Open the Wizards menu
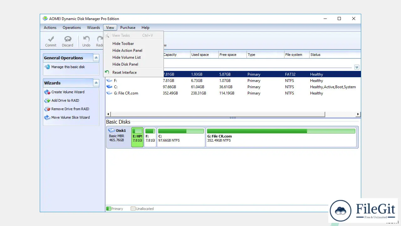 (x=93, y=28)
